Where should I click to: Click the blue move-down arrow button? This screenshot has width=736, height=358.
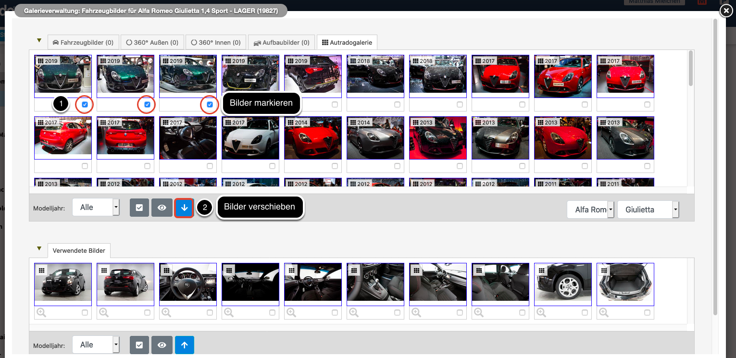tap(184, 208)
